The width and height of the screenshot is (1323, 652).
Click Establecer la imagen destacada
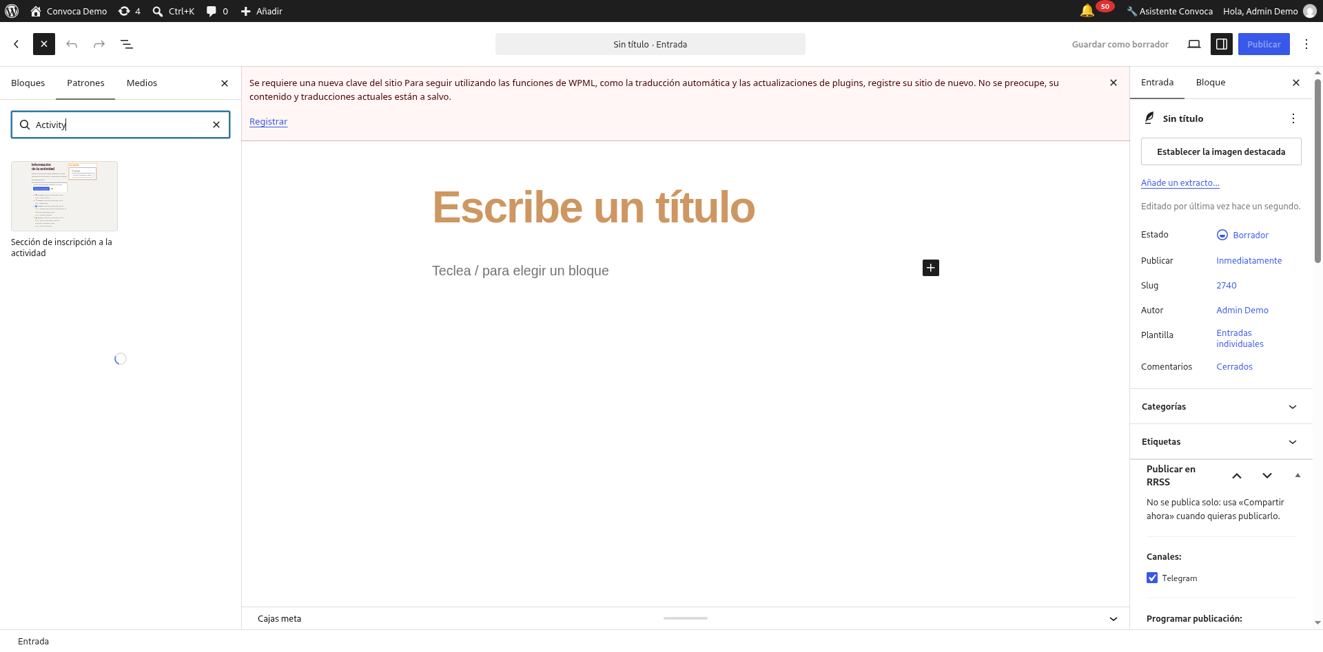[x=1221, y=151]
